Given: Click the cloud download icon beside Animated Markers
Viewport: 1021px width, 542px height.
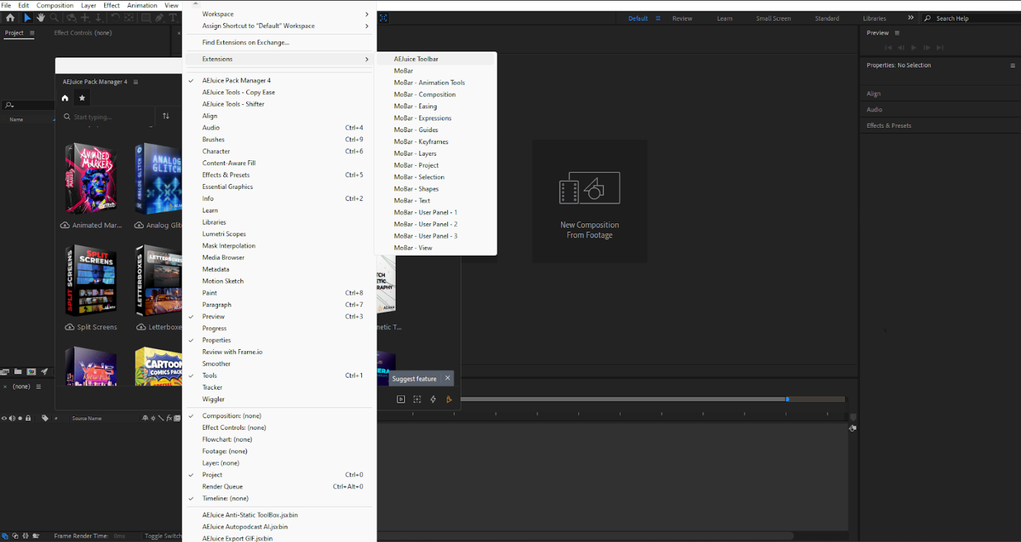Looking at the screenshot, I should (65, 225).
